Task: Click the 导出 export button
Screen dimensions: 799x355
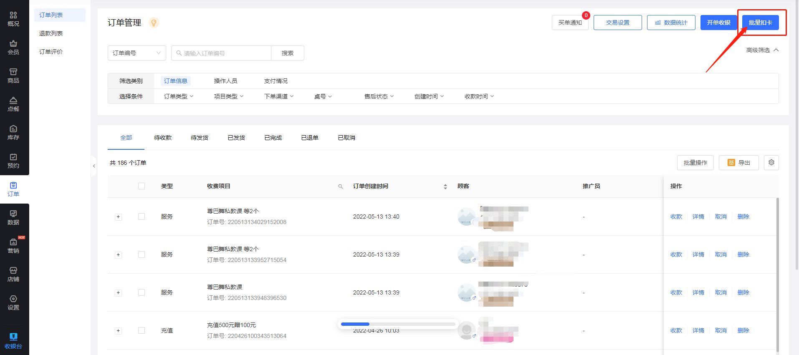Action: [x=739, y=163]
